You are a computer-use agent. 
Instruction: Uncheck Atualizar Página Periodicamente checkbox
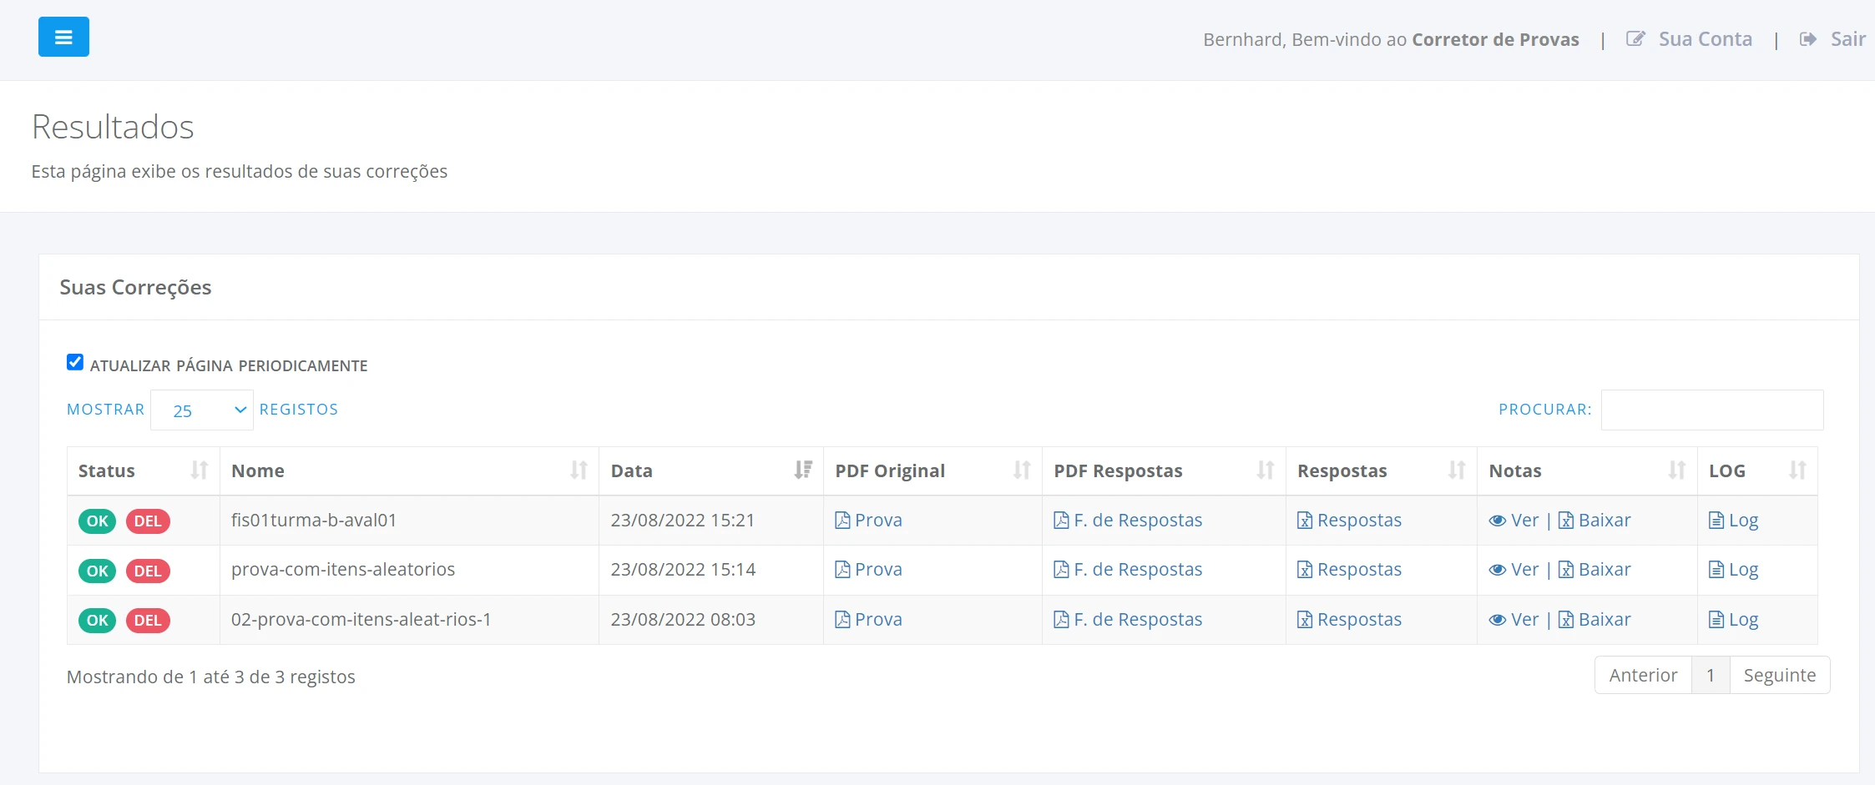click(x=75, y=362)
